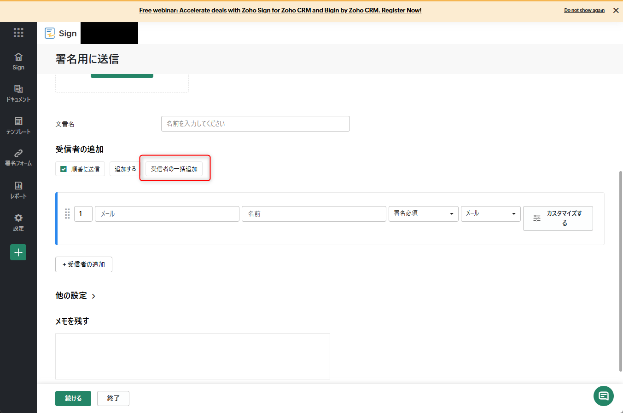This screenshot has width=623, height=413.
Task: Click recipient row drag handle
Action: [x=67, y=214]
